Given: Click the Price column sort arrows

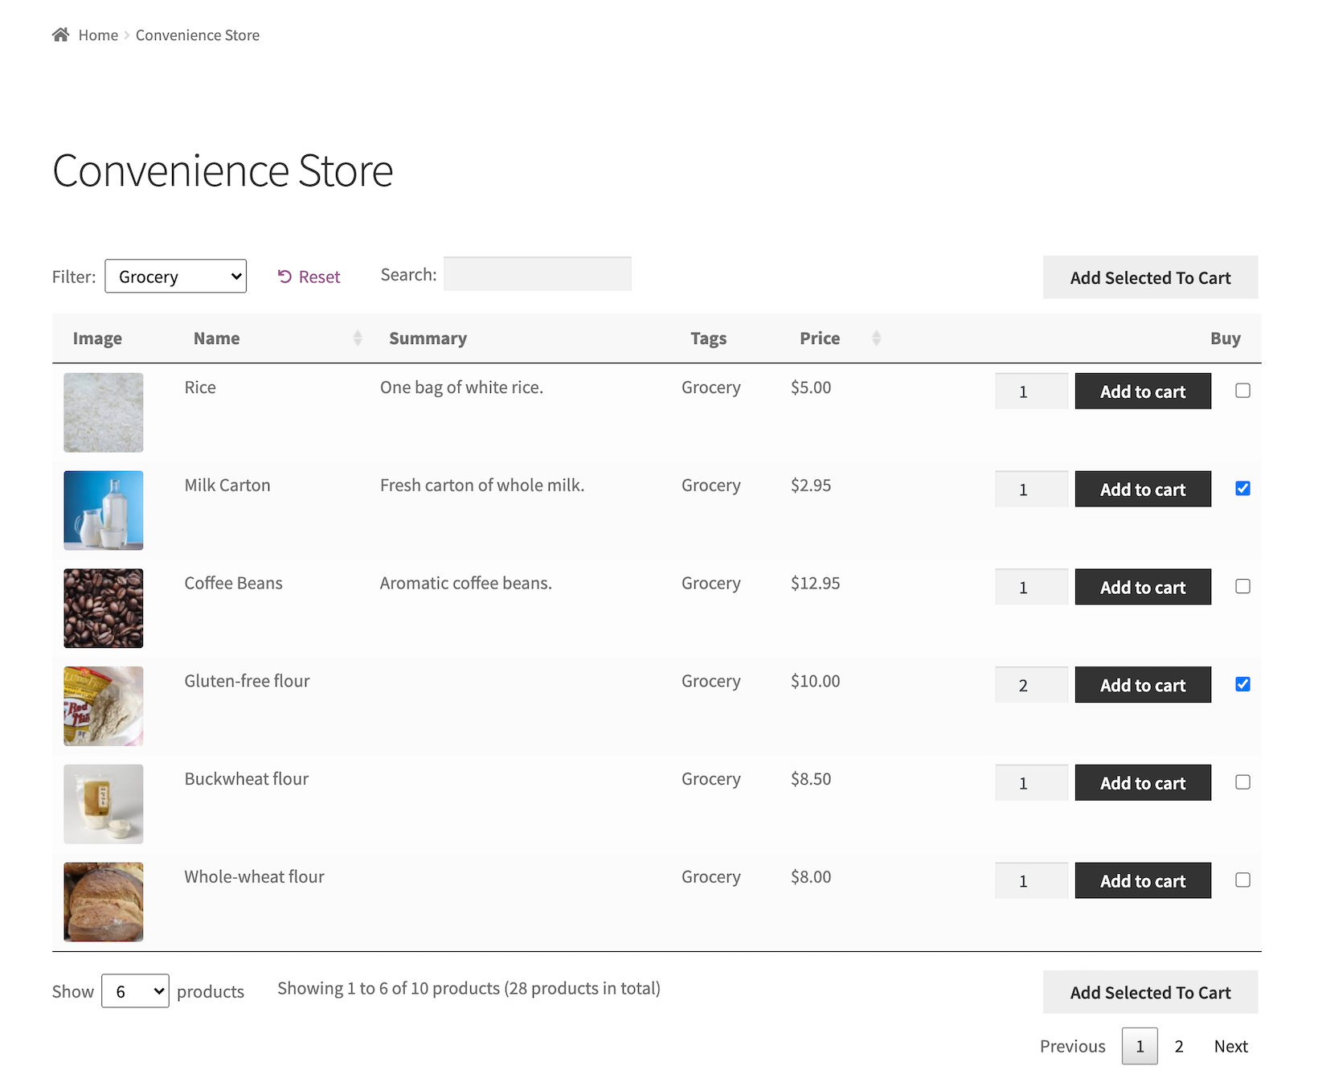Looking at the screenshot, I should coord(876,338).
